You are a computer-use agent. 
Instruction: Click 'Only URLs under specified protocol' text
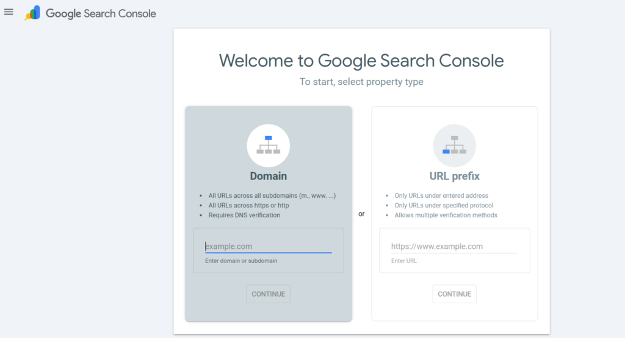[444, 205]
